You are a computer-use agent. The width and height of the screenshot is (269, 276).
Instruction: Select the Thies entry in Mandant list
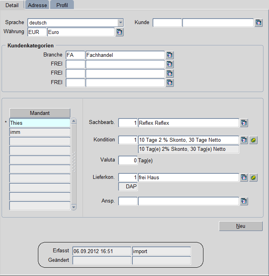pyautogui.click(x=40, y=123)
